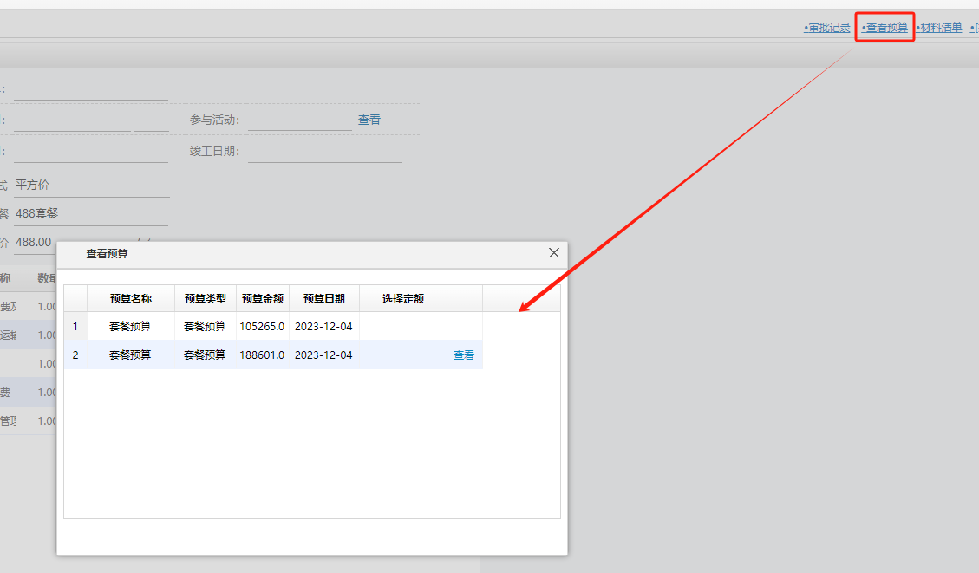Select budget row number 2

coord(75,355)
